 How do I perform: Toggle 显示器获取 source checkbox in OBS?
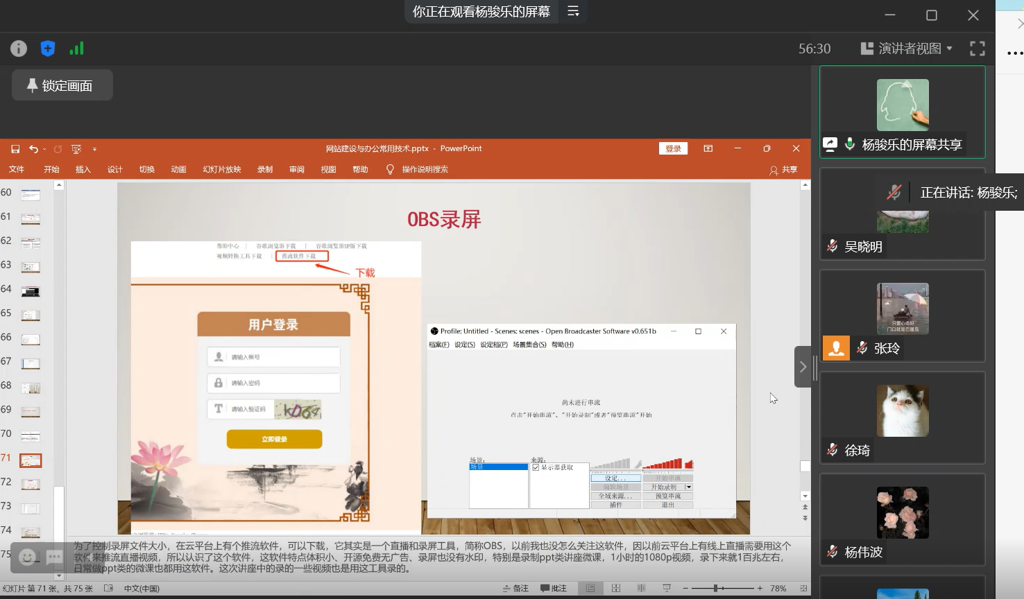[536, 467]
